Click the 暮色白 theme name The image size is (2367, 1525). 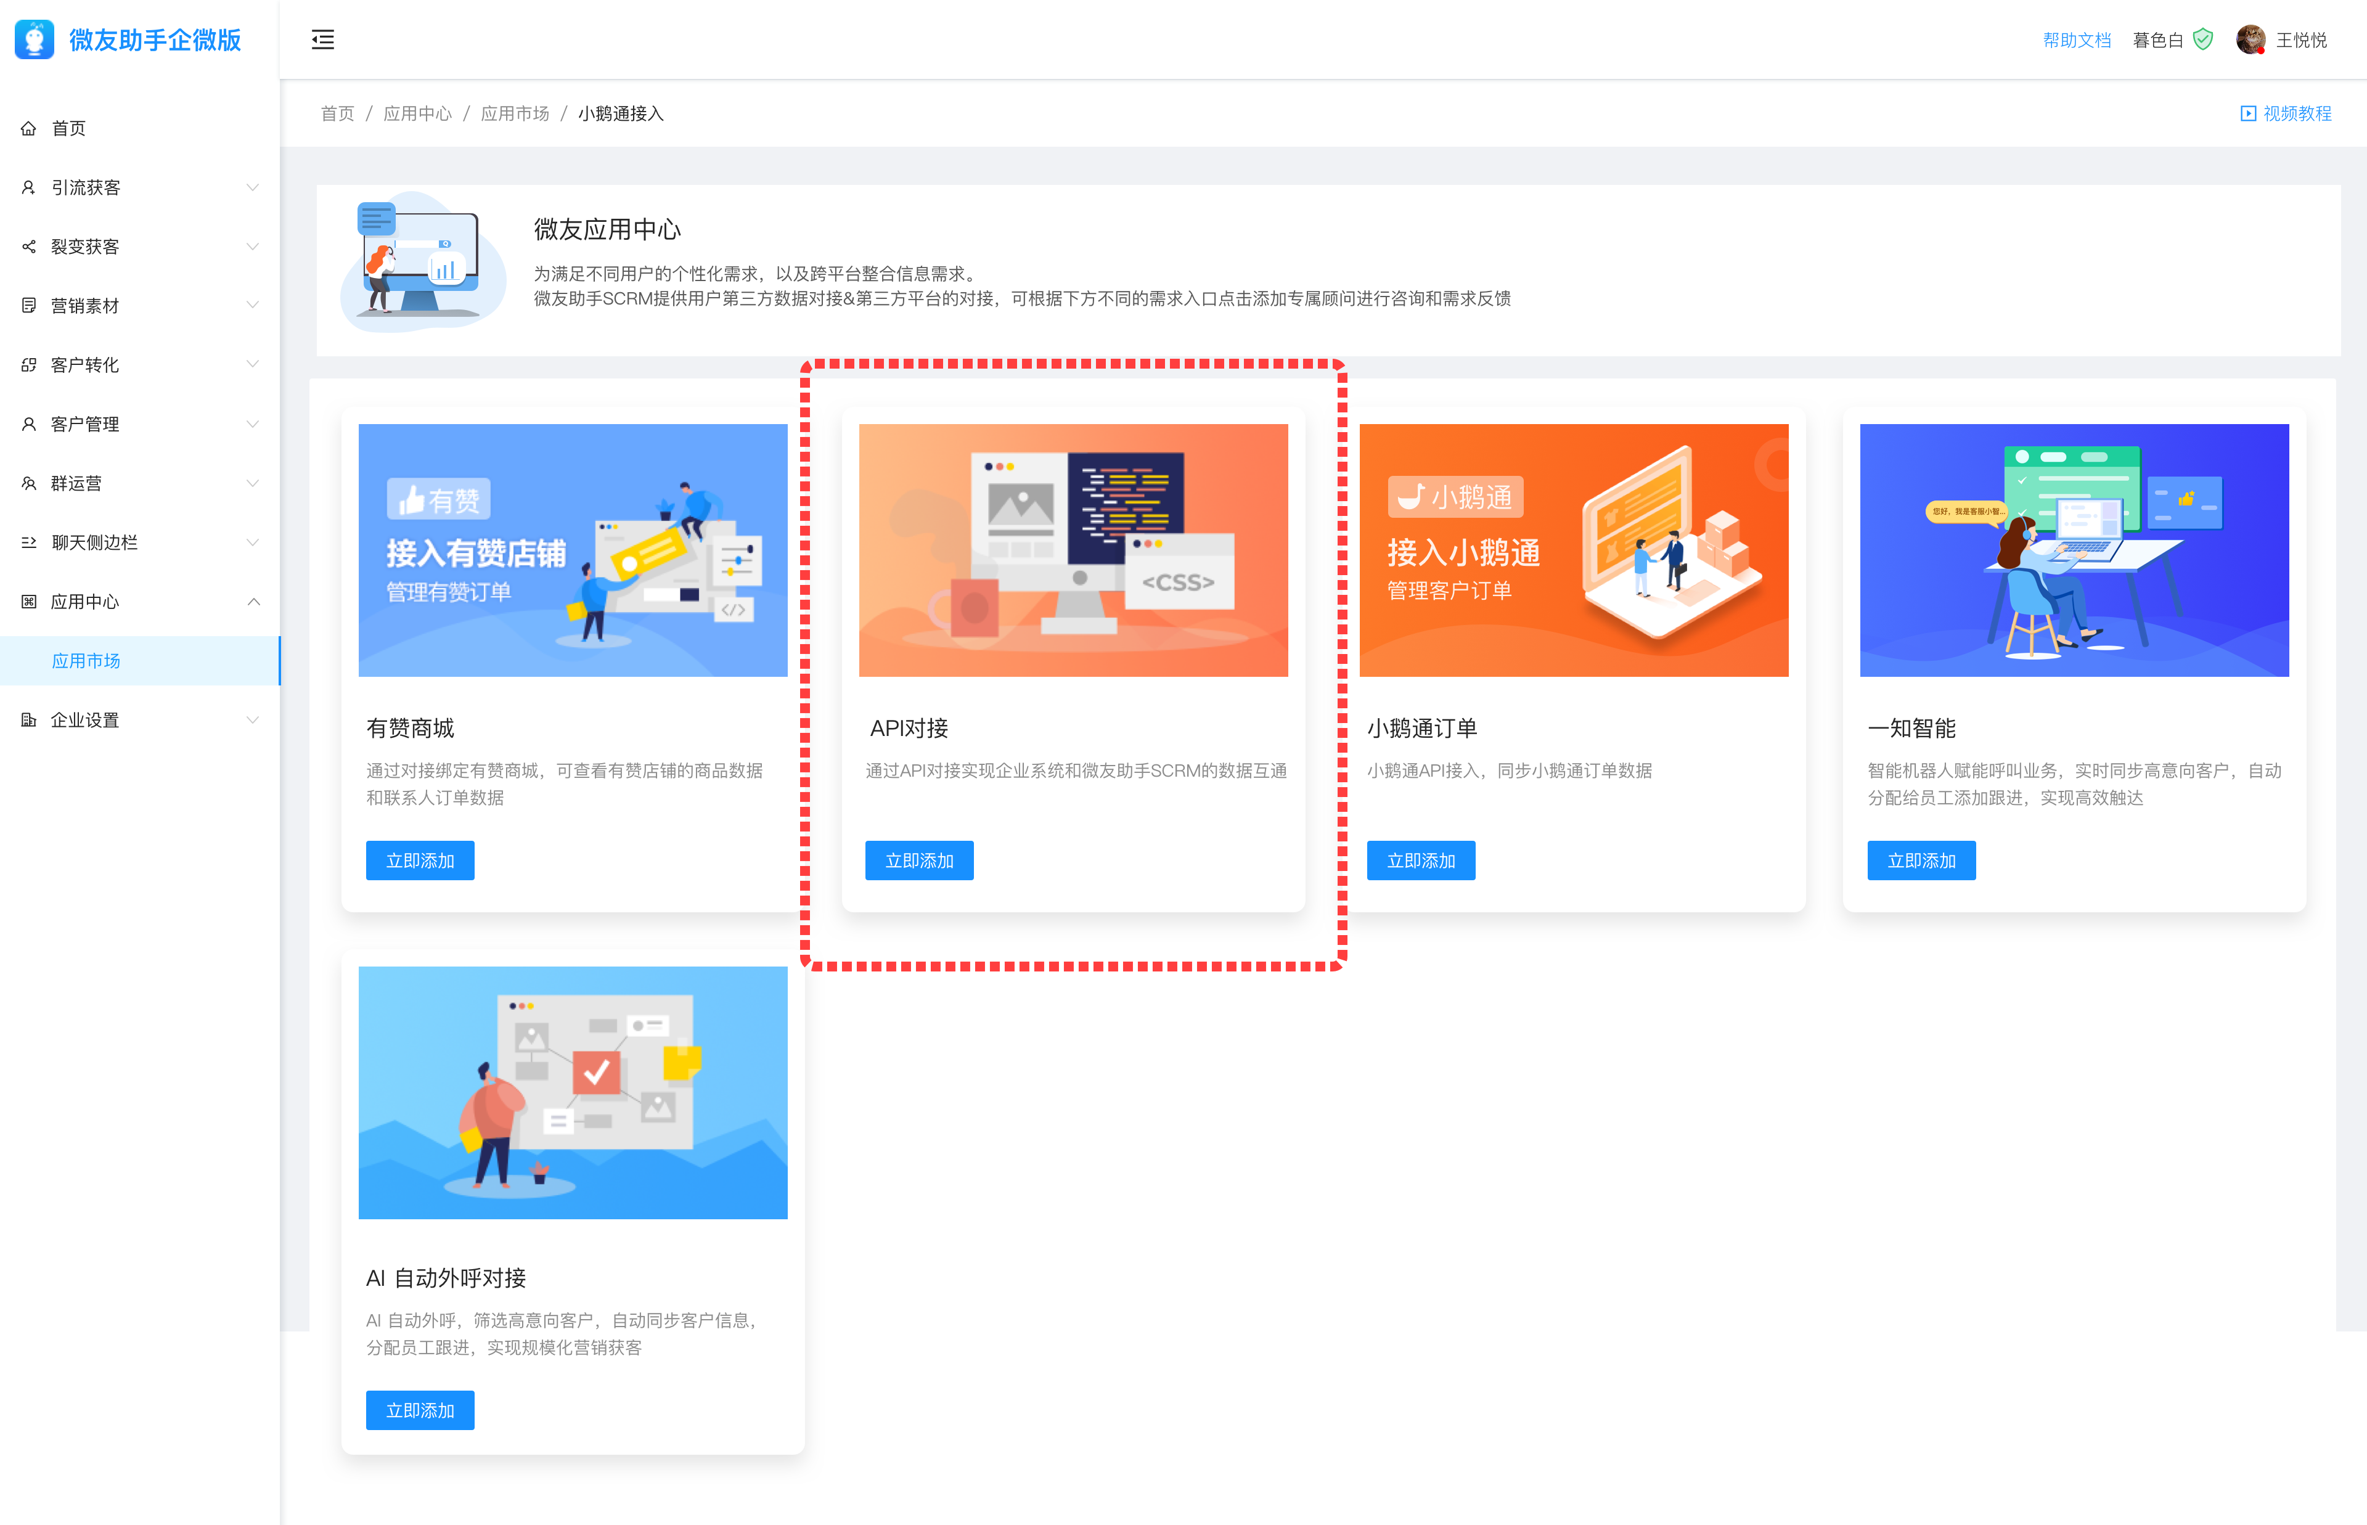pyautogui.click(x=2158, y=39)
